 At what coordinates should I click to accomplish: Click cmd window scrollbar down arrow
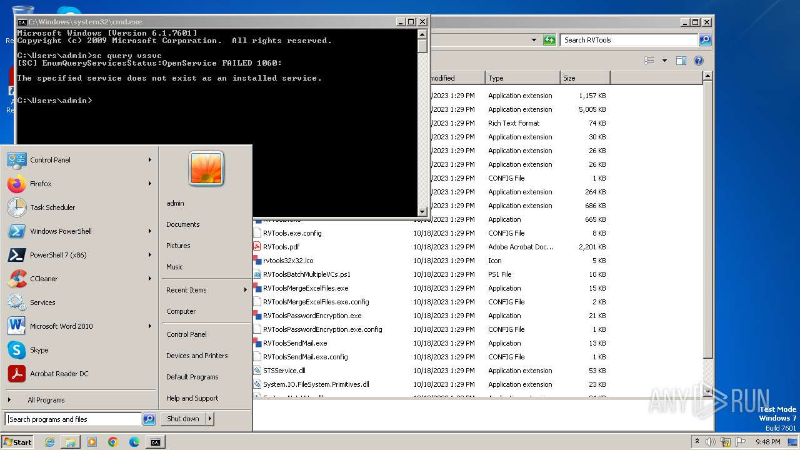(x=422, y=212)
